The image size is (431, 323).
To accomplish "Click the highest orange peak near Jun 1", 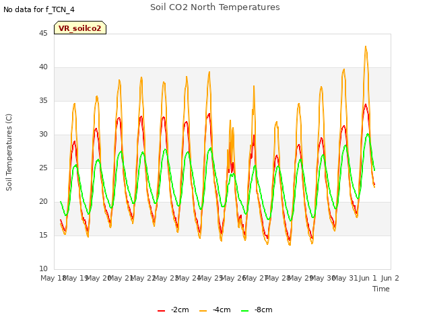I will pyautogui.click(x=366, y=46).
